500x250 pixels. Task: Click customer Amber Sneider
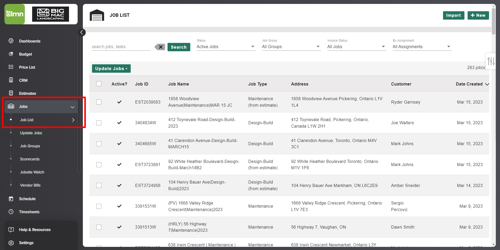(x=406, y=185)
